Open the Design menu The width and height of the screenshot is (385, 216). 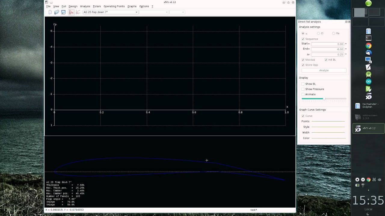(73, 6)
